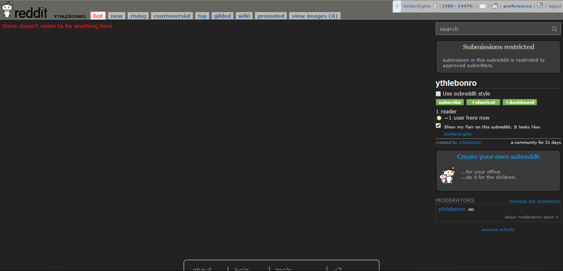
Task: Expand the header toolbar double-arrow
Action: coord(397,6)
